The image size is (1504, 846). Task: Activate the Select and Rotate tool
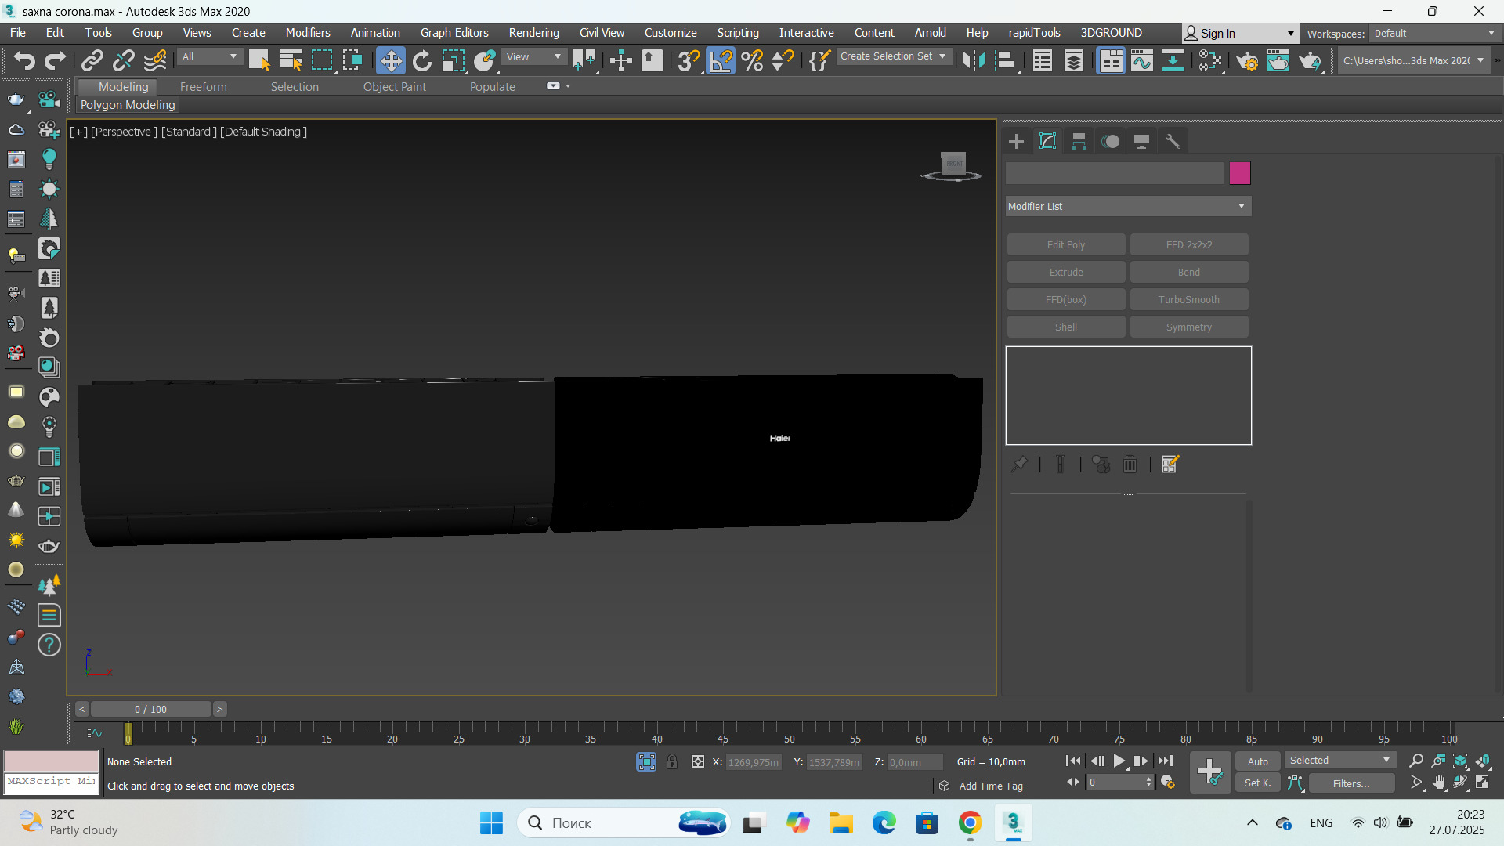[421, 60]
